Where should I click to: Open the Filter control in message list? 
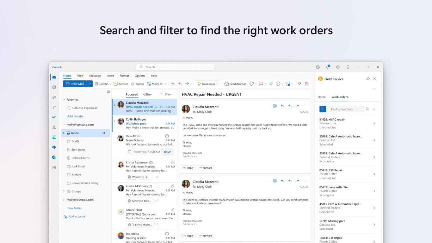click(x=166, y=94)
